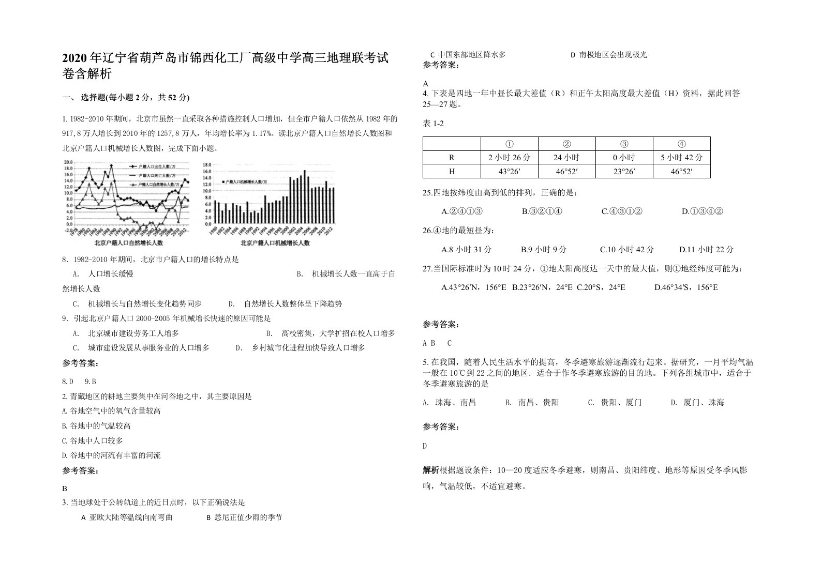Click the answer line '8.D 9.B'

click(79, 382)
